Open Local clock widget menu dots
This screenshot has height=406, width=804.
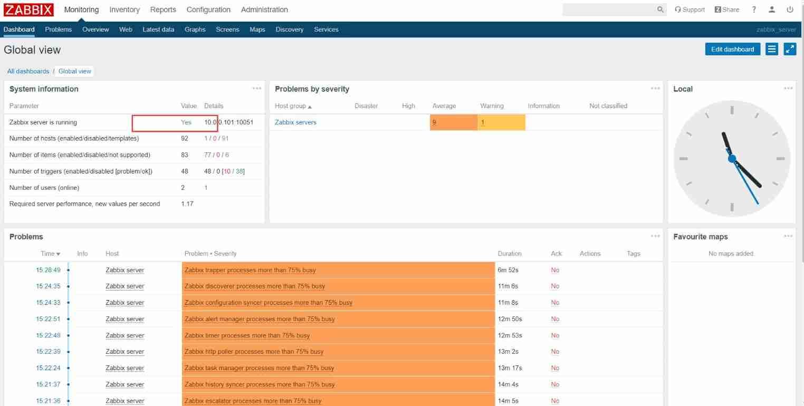(x=788, y=89)
